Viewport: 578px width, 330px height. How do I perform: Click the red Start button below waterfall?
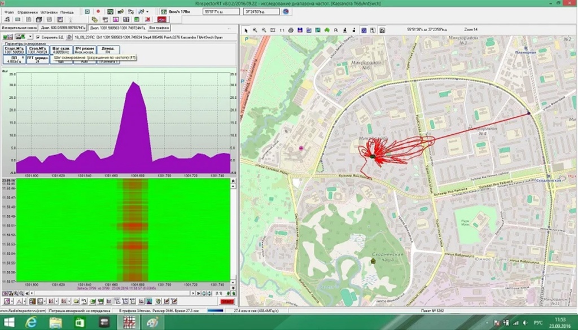tap(227, 302)
